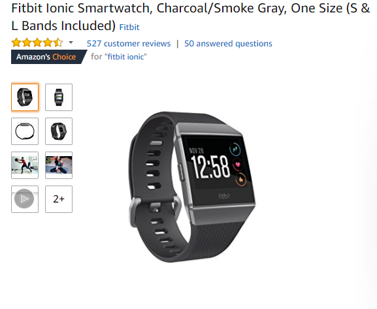This screenshot has width=377, height=309.
Task: Select the man exercising with ball thumbnail
Action: [25, 165]
